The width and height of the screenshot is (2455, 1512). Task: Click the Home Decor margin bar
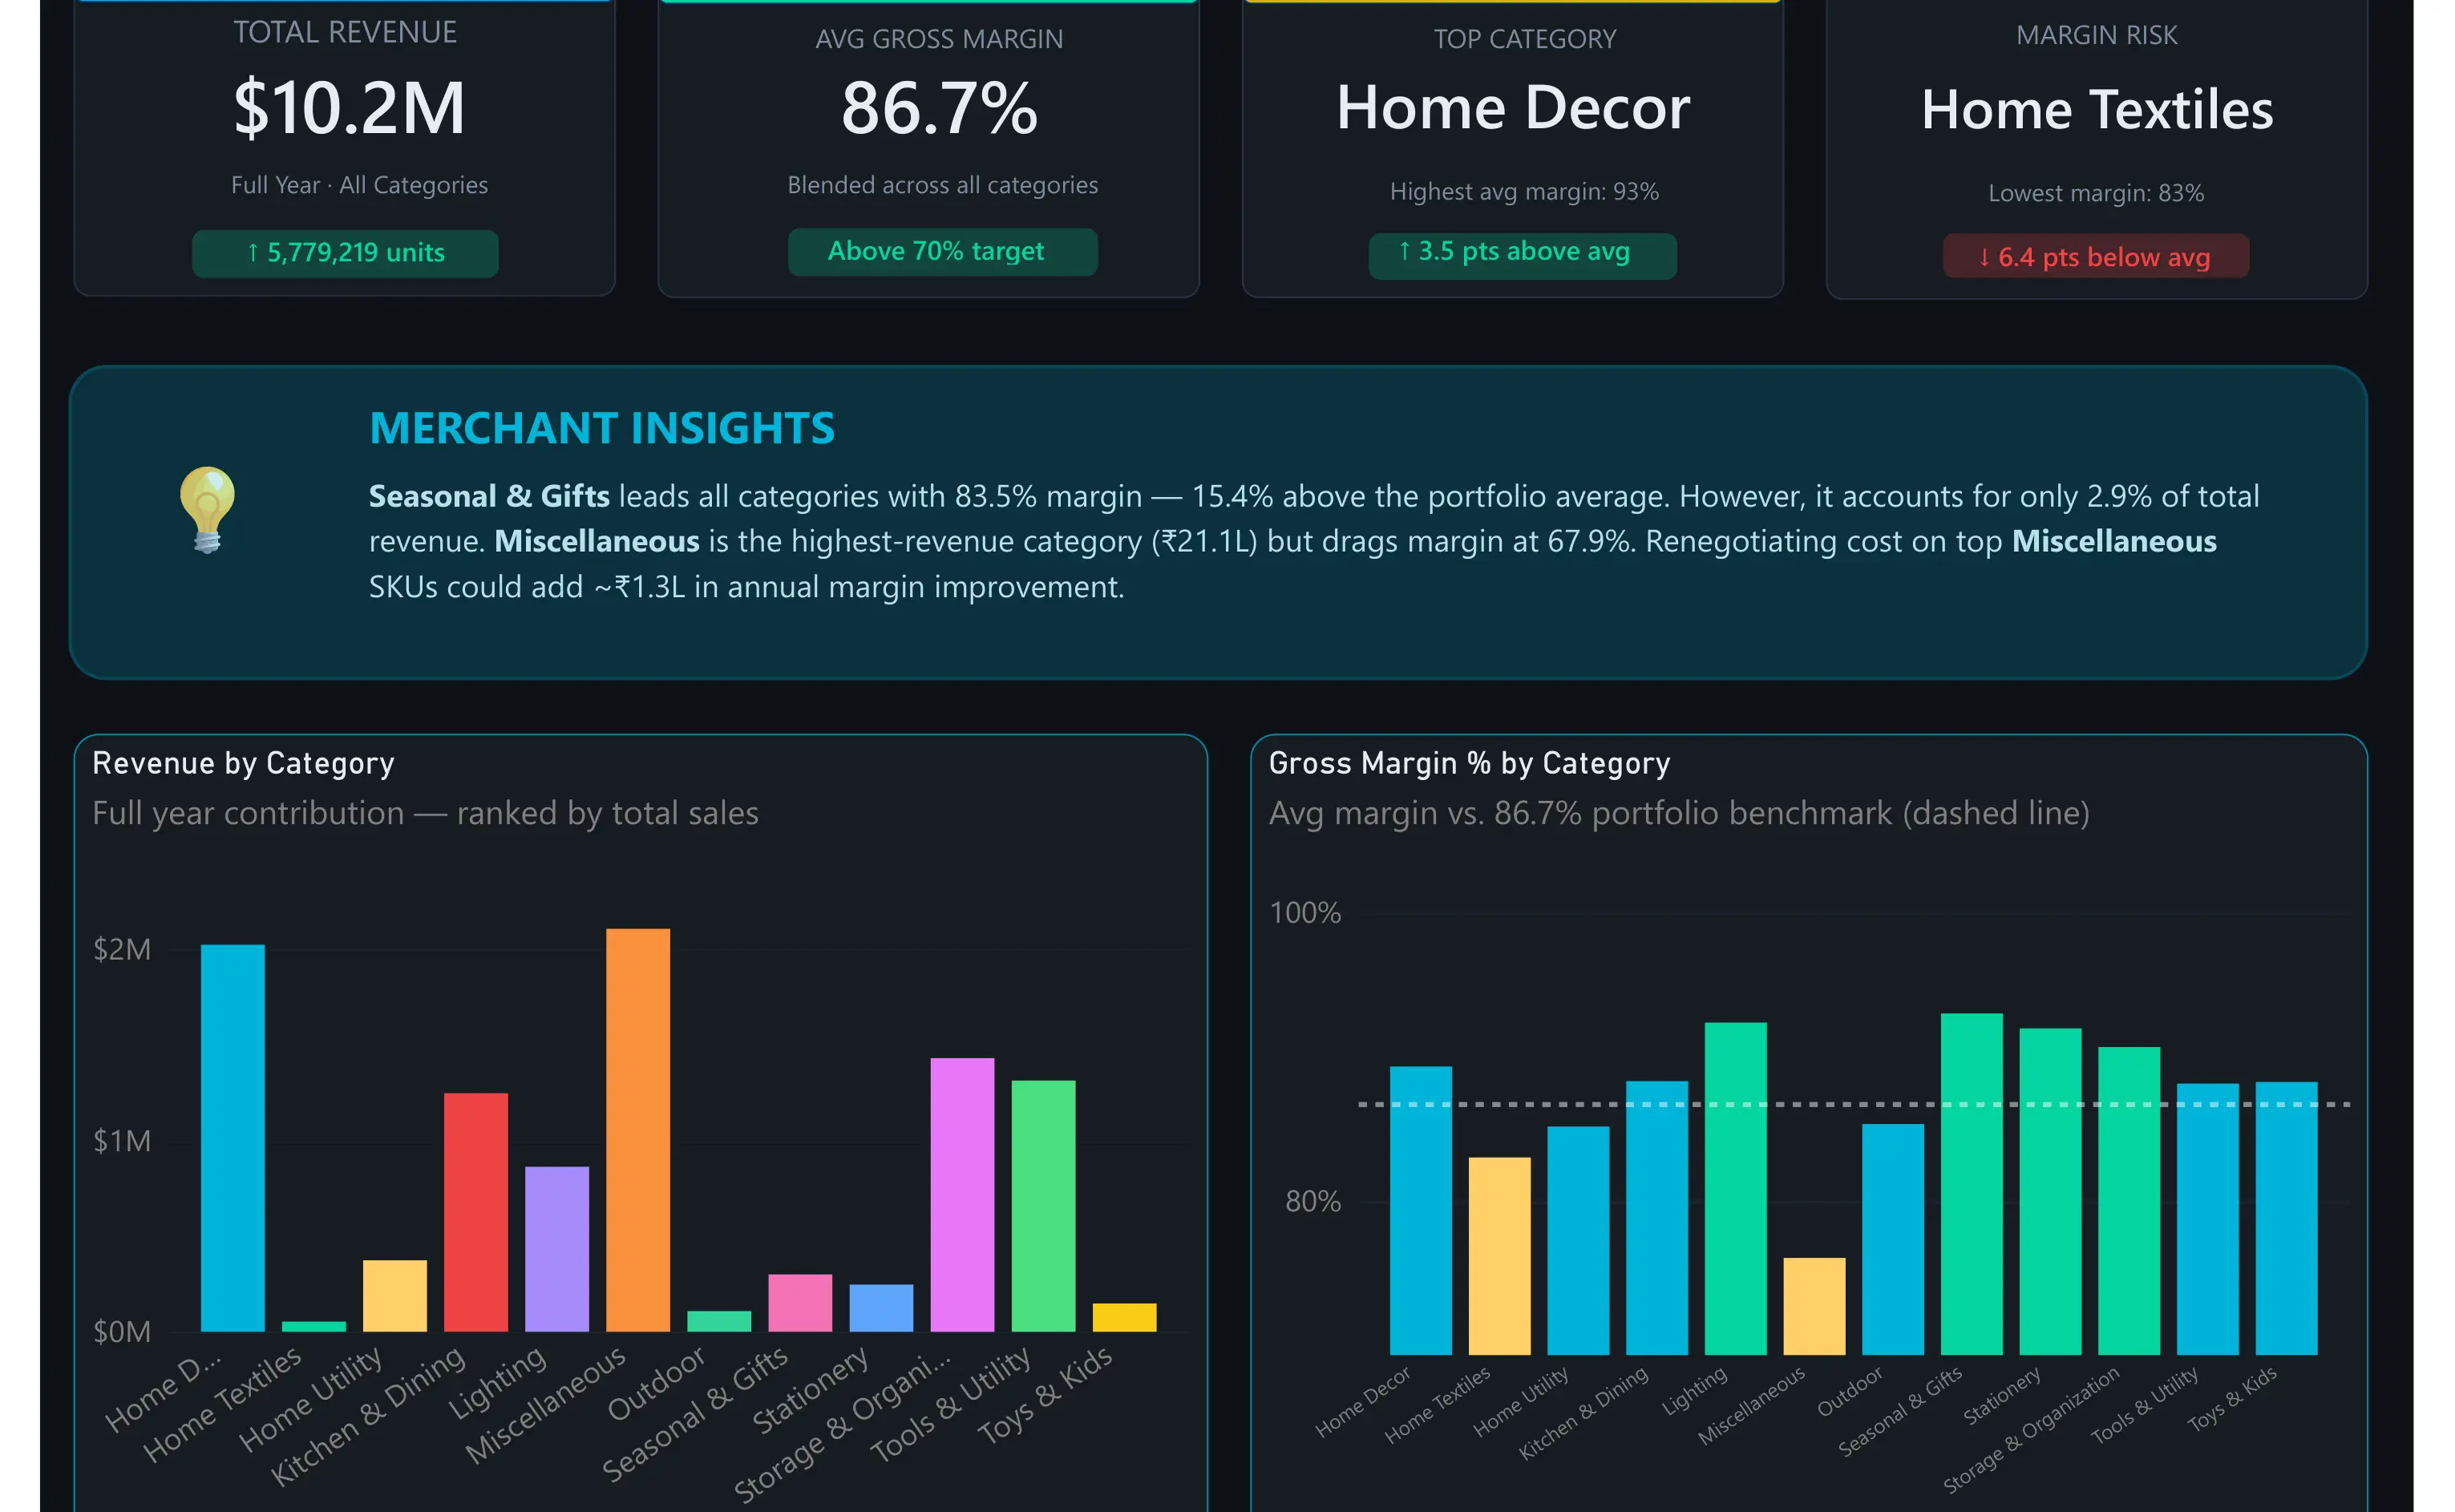click(x=1420, y=1211)
